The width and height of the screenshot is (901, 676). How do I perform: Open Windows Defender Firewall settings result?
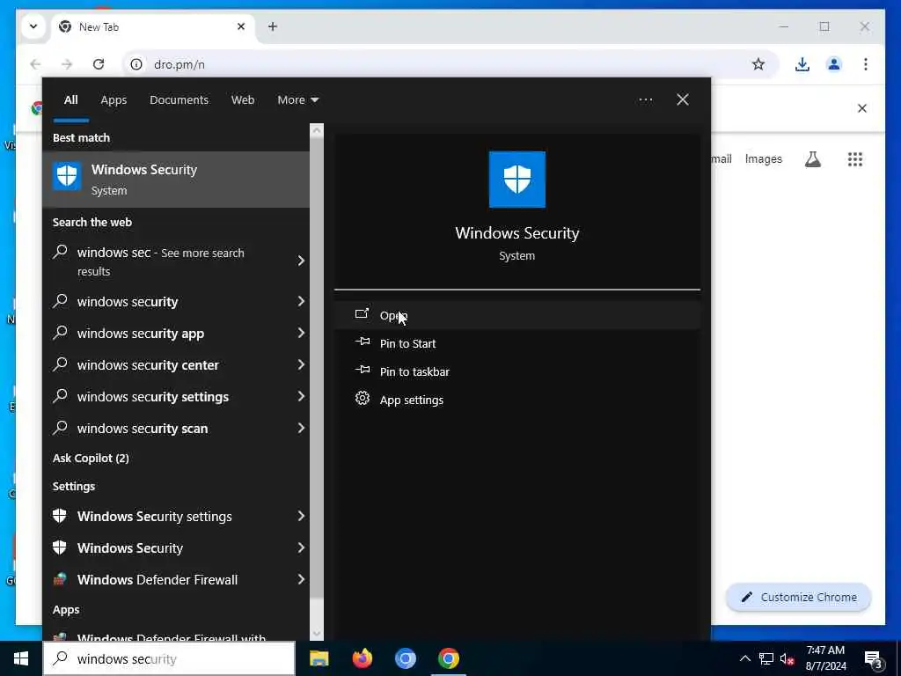pyautogui.click(x=157, y=579)
